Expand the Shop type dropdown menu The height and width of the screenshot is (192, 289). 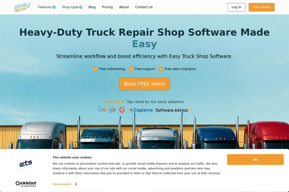point(72,7)
